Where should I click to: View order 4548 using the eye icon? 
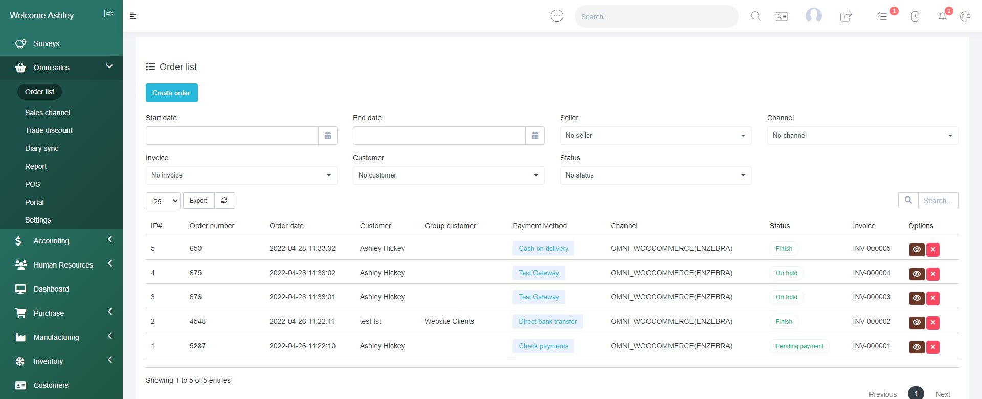tap(917, 323)
